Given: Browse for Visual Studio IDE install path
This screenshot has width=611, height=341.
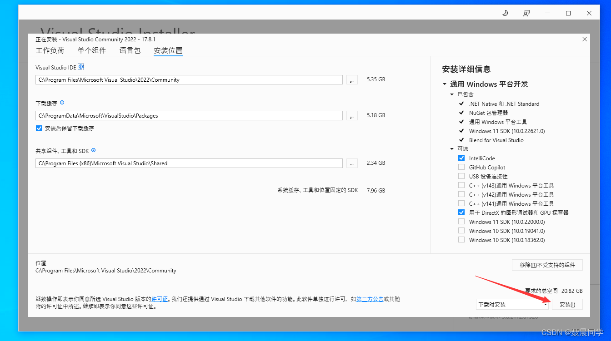Looking at the screenshot, I should [352, 79].
